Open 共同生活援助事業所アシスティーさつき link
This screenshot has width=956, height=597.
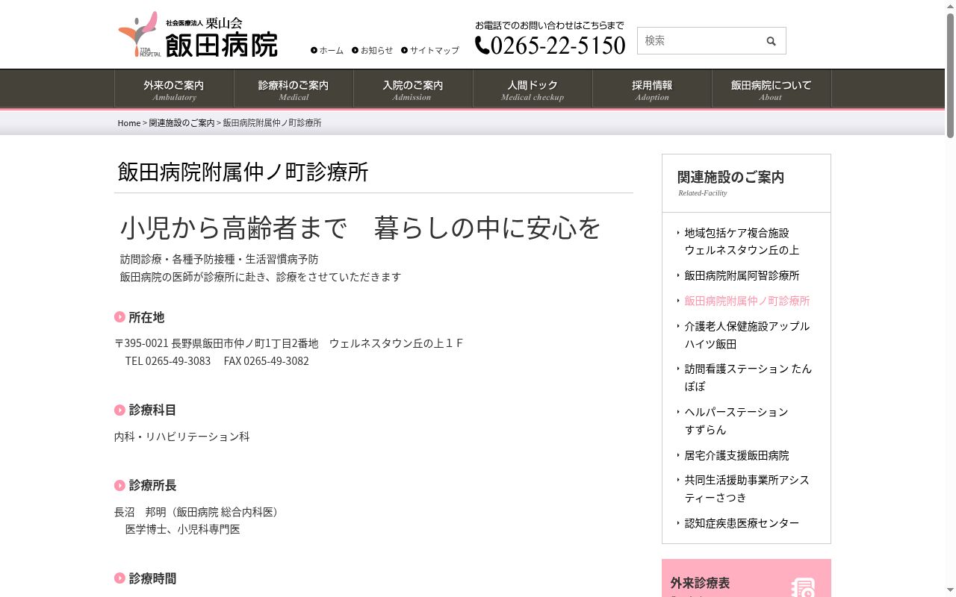click(747, 489)
